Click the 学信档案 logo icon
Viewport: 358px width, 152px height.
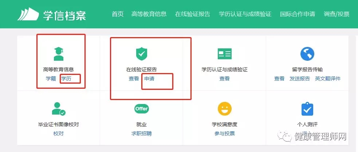pyautogui.click(x=28, y=14)
